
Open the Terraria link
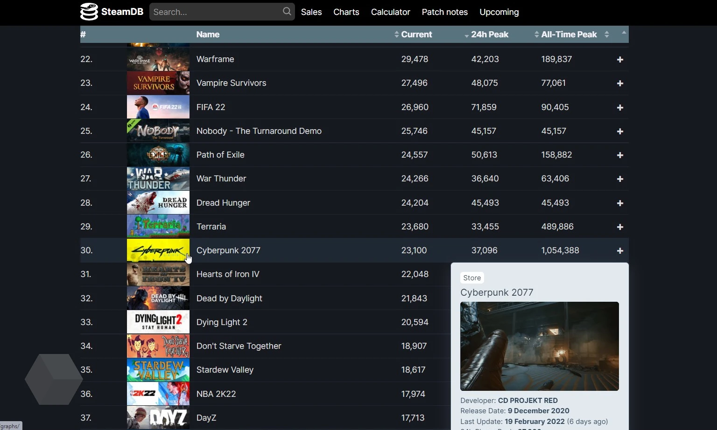click(211, 227)
